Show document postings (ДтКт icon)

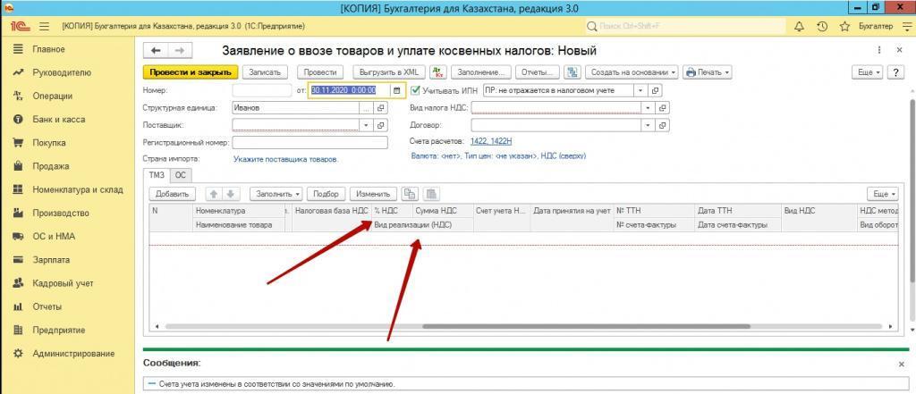(x=437, y=72)
